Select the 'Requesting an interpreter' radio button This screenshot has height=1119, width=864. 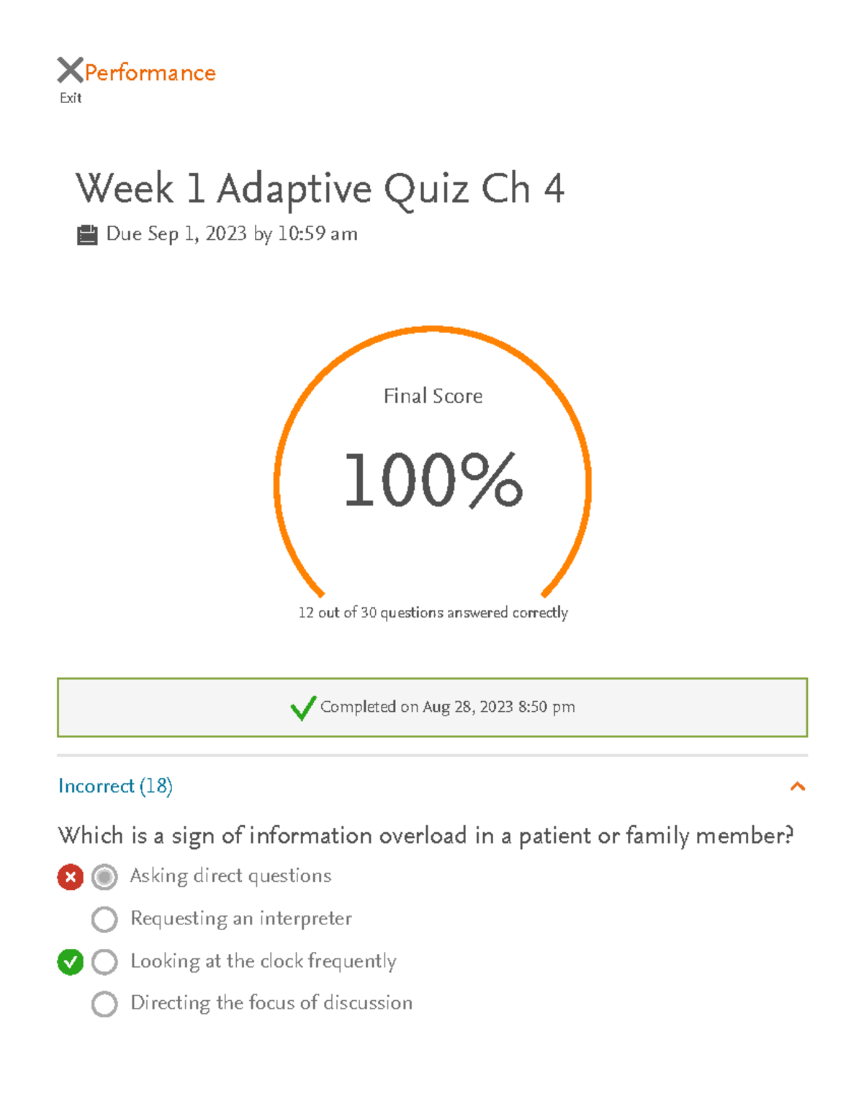pyautogui.click(x=104, y=919)
